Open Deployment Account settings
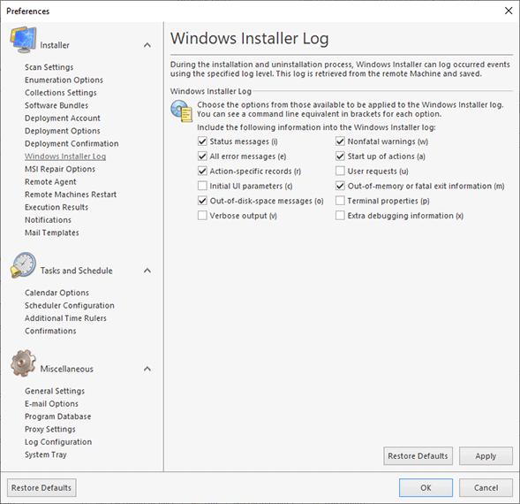The height and width of the screenshot is (504, 520). (x=63, y=118)
